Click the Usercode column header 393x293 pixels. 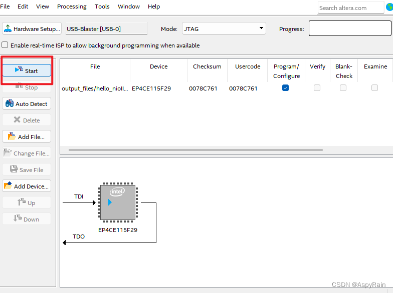point(248,71)
